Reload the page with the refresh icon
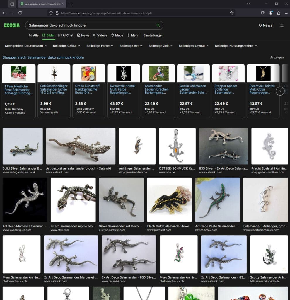Screen dimensions: 290x300 click(20, 13)
